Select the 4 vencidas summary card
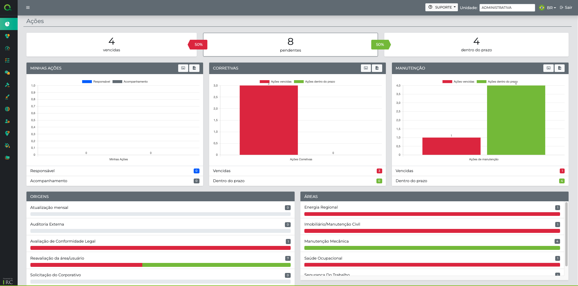 click(x=111, y=45)
